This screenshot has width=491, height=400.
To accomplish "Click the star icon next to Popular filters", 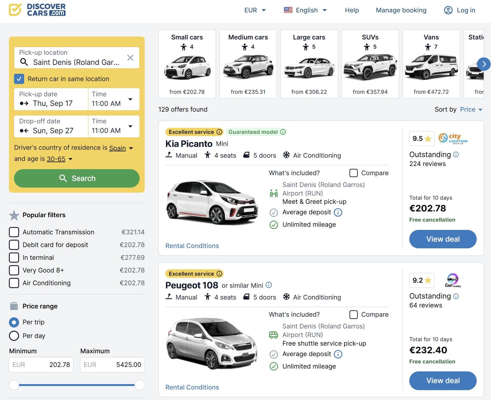I will [14, 215].
